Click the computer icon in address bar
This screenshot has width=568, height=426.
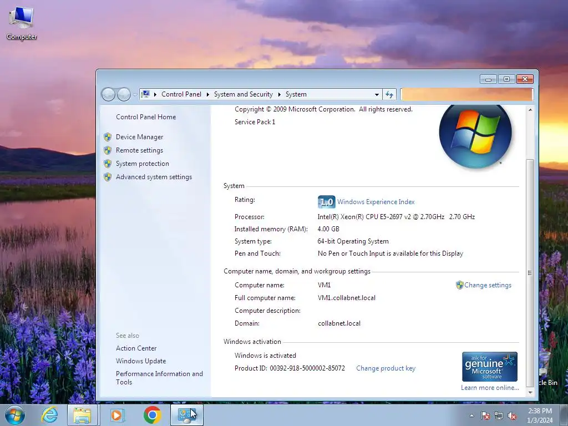pyautogui.click(x=146, y=94)
